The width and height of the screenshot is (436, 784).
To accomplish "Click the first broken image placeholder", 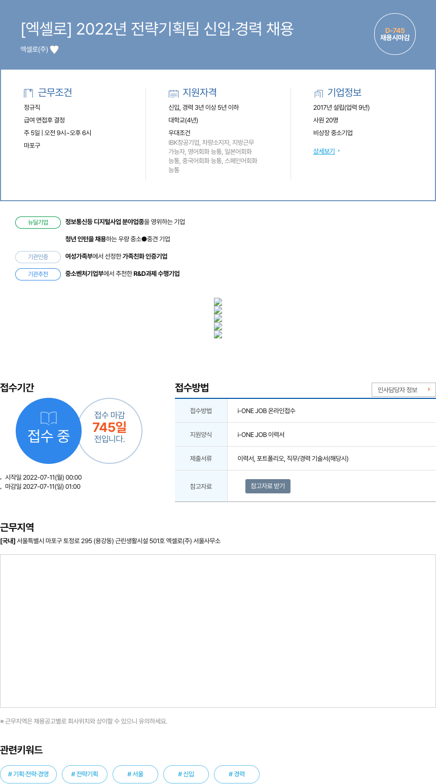I will tap(218, 302).
